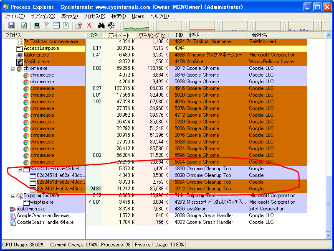Toggle the lower pane toolbar icon

[x=56, y=26]
